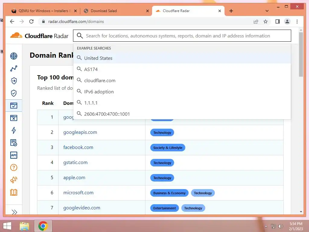309x232 pixels.
Task: Click the address bar URL
Action: pyautogui.click(x=76, y=21)
